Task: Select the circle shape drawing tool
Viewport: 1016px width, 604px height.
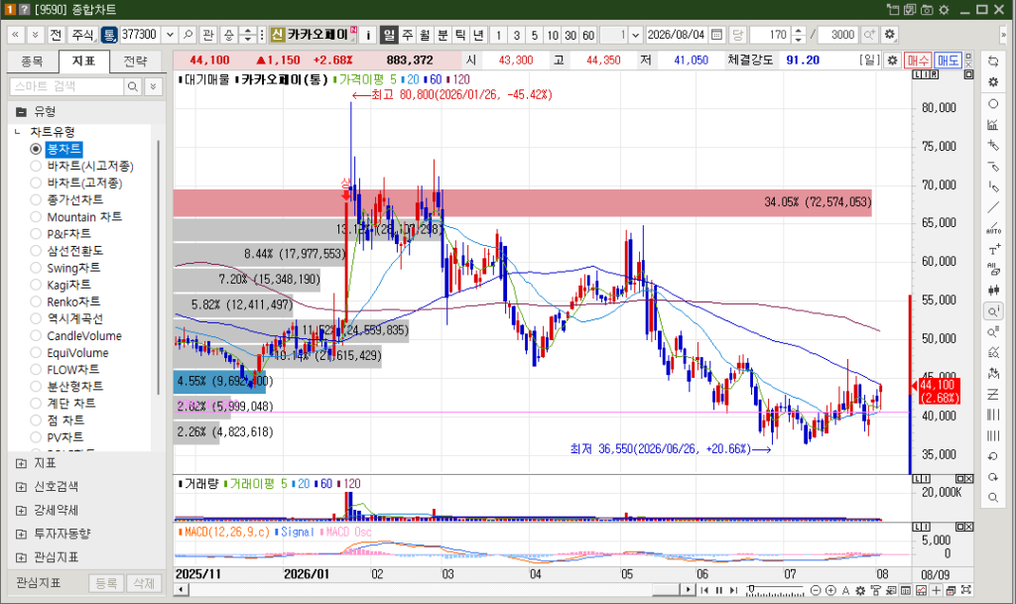Action: tap(992, 103)
